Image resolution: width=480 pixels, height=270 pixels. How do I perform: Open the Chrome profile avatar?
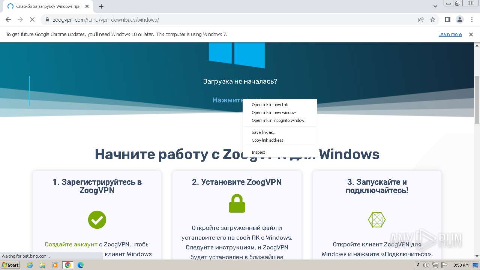pos(459,19)
